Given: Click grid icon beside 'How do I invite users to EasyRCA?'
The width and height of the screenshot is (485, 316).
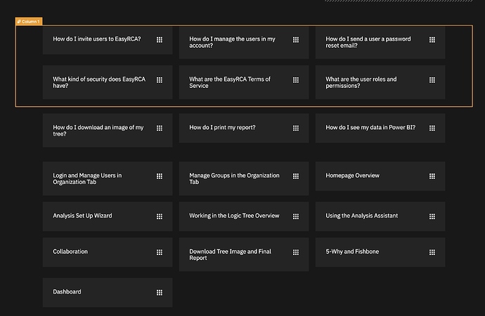Looking at the screenshot, I should click(x=160, y=40).
